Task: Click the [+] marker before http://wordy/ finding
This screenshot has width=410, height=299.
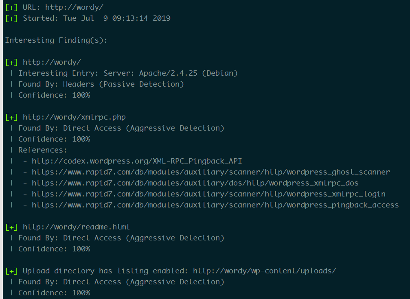Action: (12, 62)
